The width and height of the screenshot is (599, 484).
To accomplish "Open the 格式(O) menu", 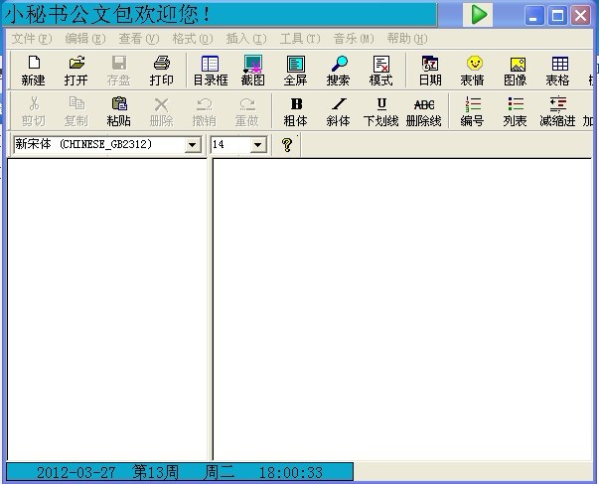I will [x=193, y=39].
